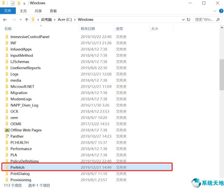Click the Provisioning folder name

[x=21, y=180]
